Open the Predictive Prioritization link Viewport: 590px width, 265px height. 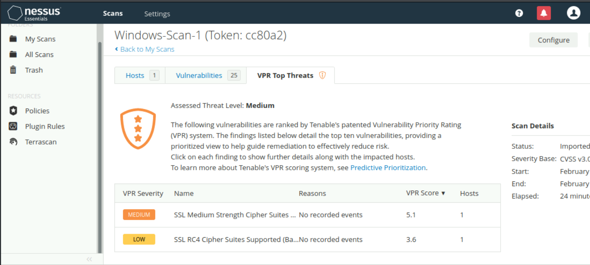(x=388, y=168)
